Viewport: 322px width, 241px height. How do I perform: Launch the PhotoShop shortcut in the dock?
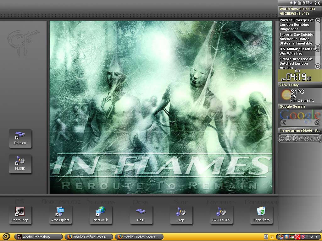tap(20, 215)
